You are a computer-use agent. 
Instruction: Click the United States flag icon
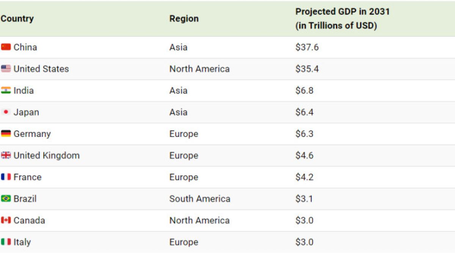pos(6,69)
